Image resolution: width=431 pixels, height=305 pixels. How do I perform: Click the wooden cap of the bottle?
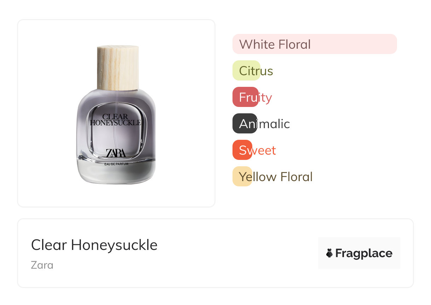[117, 68]
